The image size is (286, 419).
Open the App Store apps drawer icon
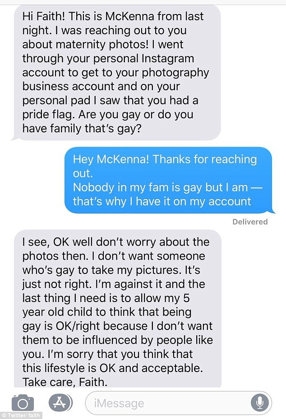(60, 402)
